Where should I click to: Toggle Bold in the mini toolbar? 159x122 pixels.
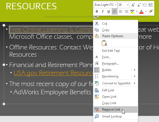click(97, 11)
